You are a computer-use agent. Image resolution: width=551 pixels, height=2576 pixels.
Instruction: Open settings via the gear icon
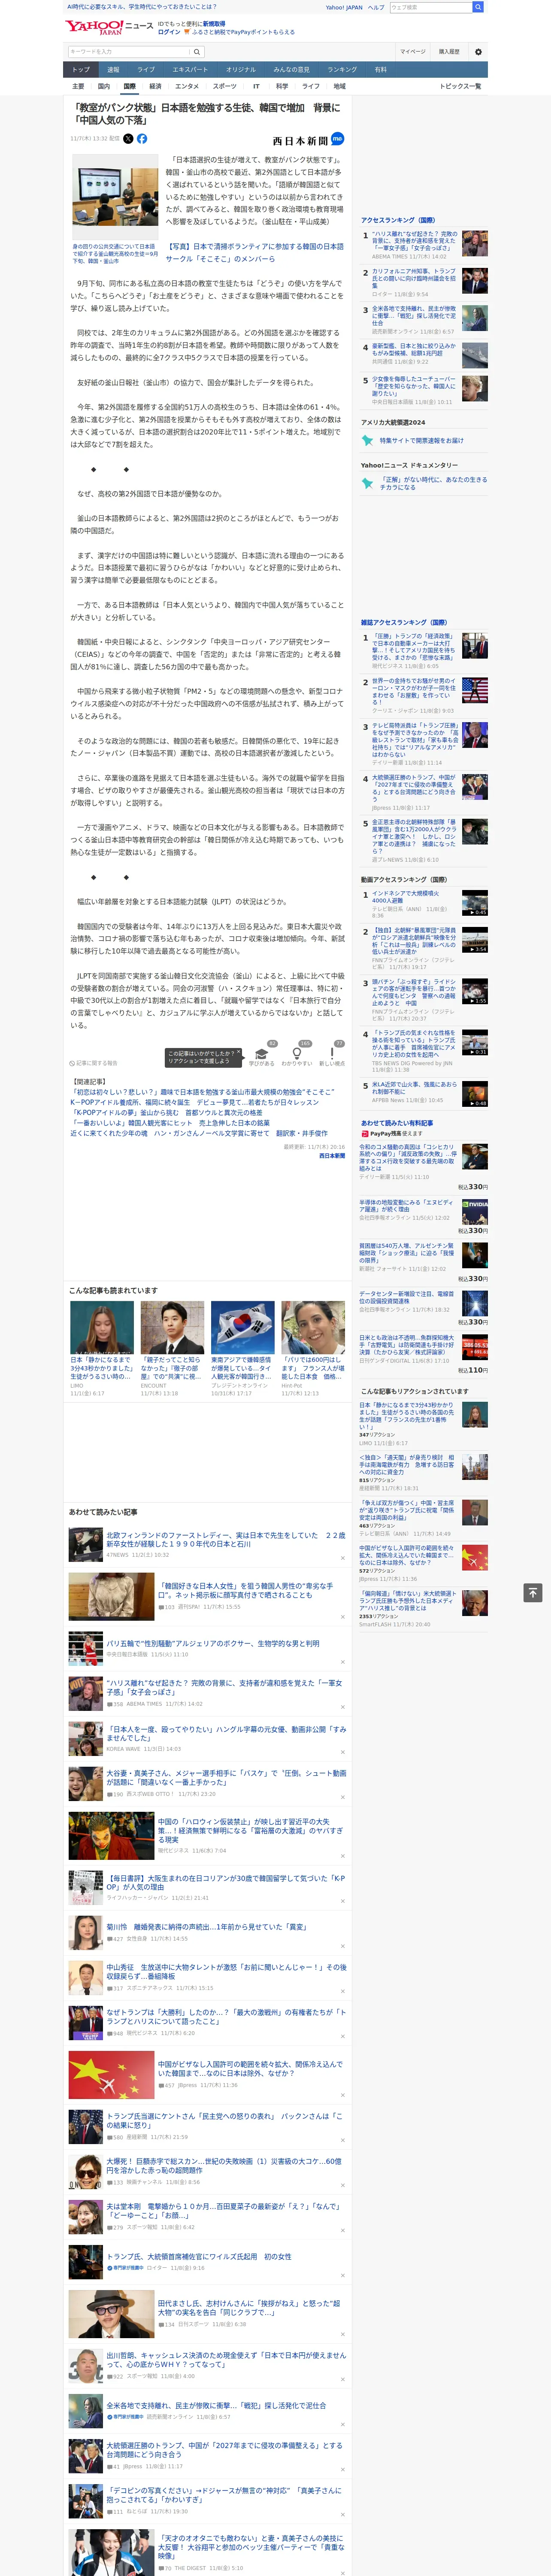tap(478, 52)
